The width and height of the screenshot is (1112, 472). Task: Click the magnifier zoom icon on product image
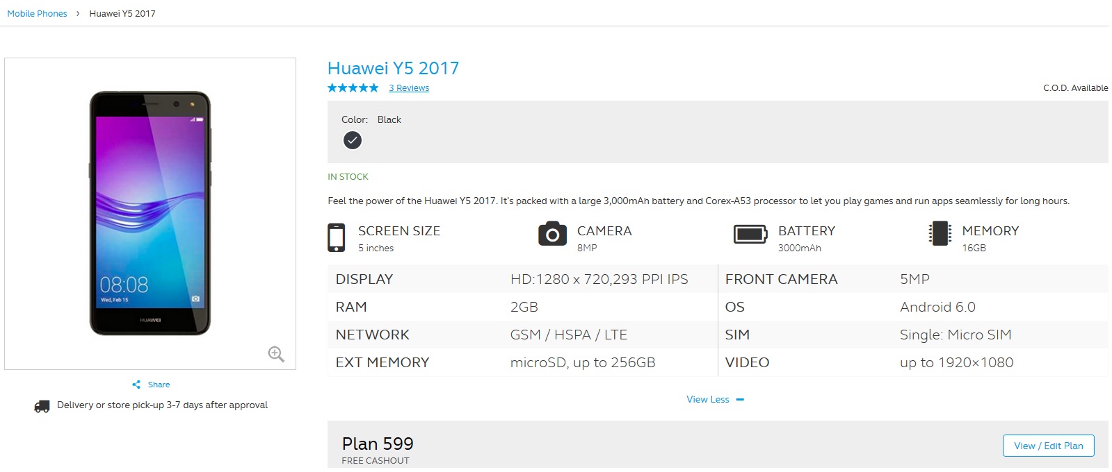[x=276, y=354]
